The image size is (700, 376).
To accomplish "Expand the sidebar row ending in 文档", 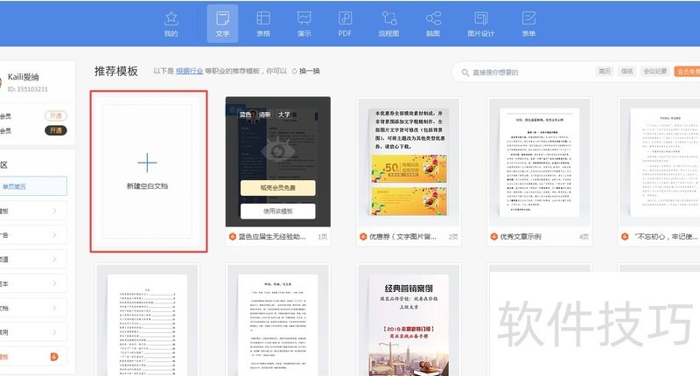I will click(33, 308).
